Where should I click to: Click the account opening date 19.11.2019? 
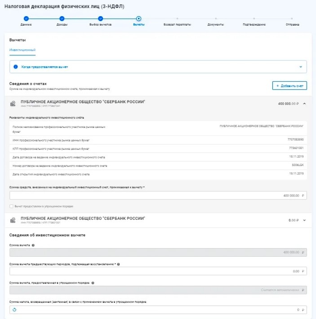296,174
